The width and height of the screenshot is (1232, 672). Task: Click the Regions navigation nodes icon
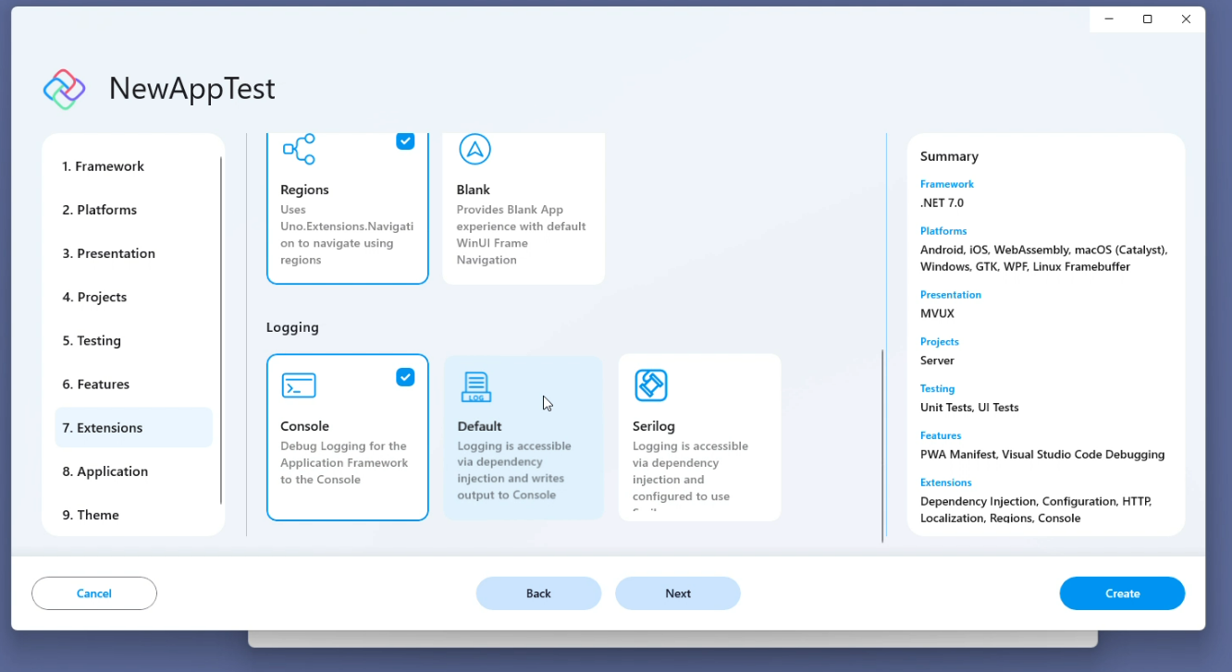[x=298, y=149]
